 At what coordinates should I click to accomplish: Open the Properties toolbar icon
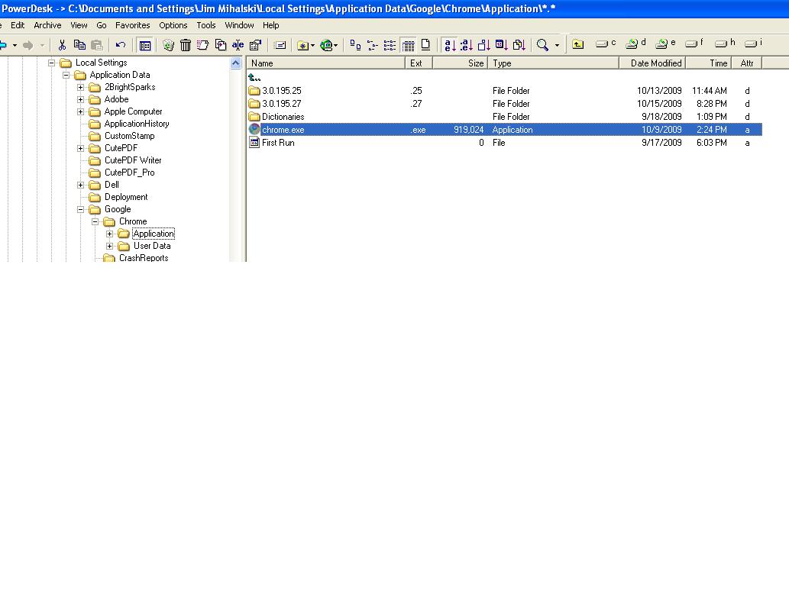click(x=256, y=45)
